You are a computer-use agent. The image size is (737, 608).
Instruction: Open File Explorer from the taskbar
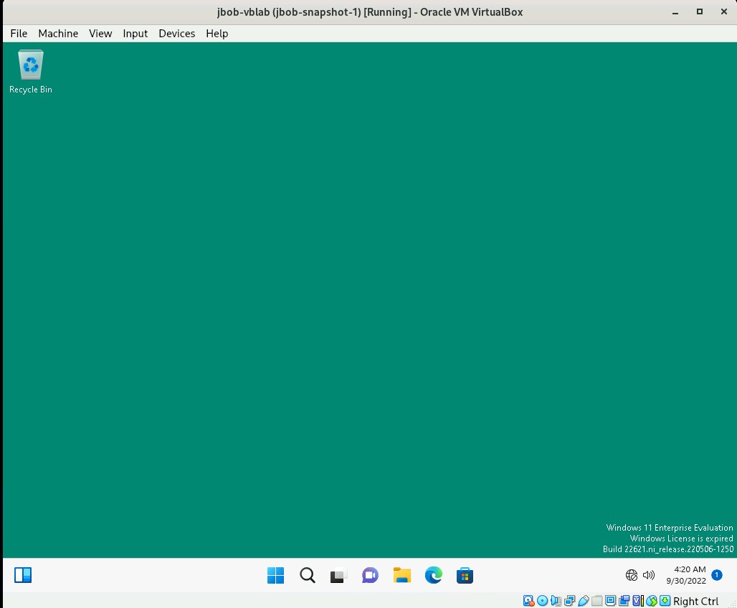[401, 575]
